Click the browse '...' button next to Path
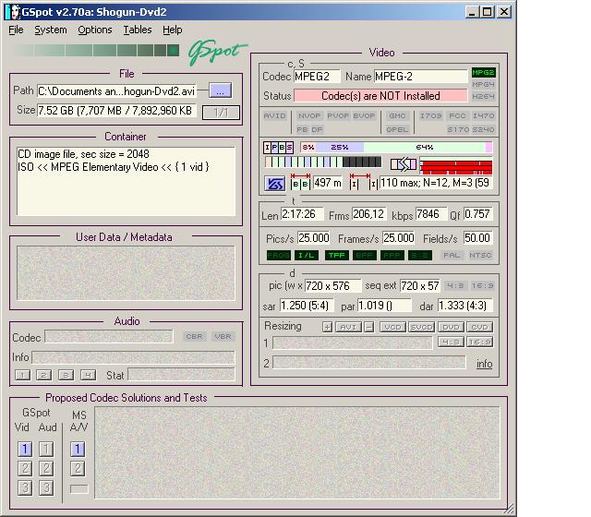 [221, 90]
